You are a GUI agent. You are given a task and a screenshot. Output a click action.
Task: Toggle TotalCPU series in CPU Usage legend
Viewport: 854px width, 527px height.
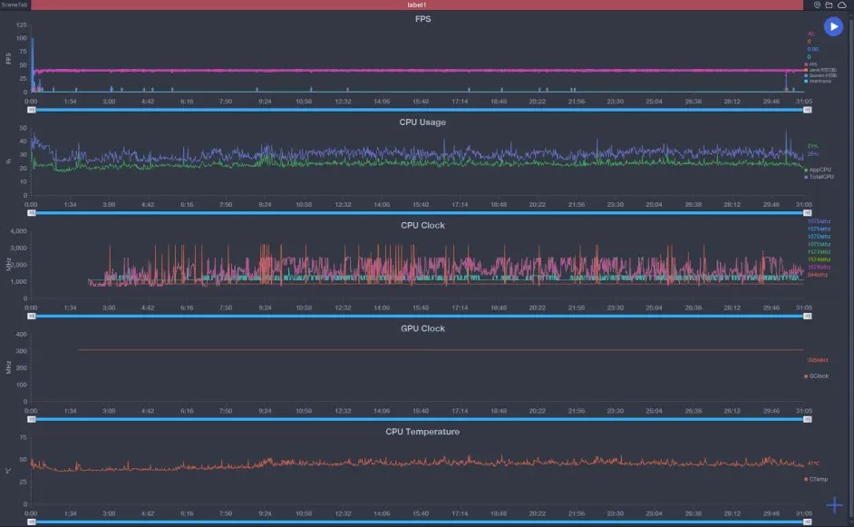pyautogui.click(x=820, y=177)
